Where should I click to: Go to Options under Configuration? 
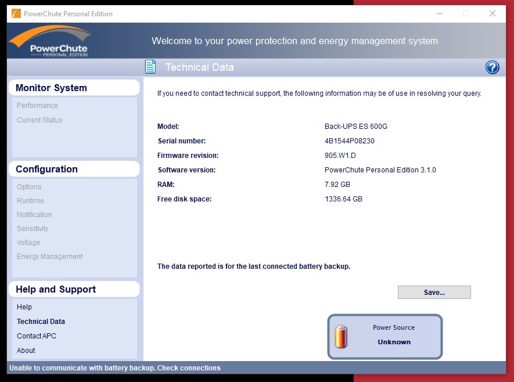[x=29, y=187]
